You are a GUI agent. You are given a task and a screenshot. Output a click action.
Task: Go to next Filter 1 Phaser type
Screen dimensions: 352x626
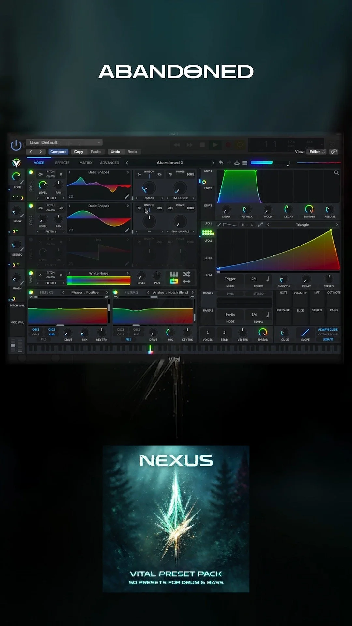tap(107, 292)
